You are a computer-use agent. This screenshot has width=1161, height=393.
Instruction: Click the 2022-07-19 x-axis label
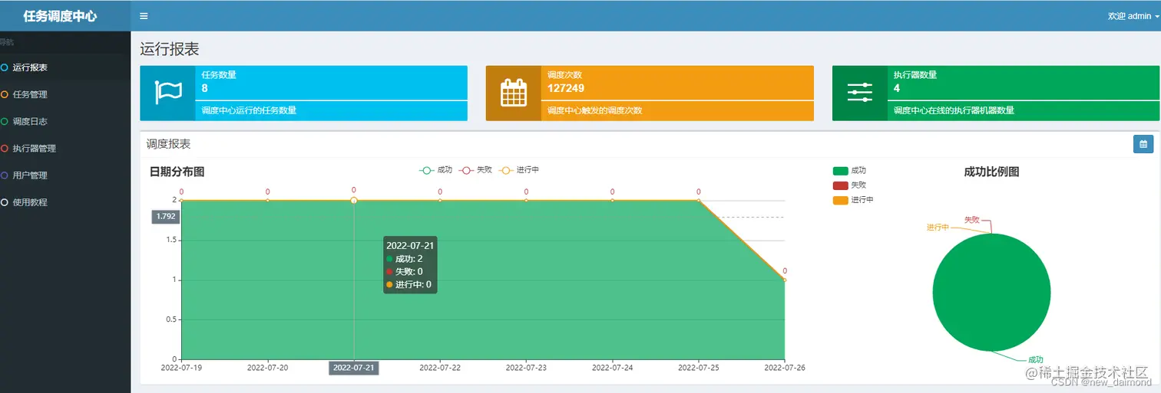[181, 368]
